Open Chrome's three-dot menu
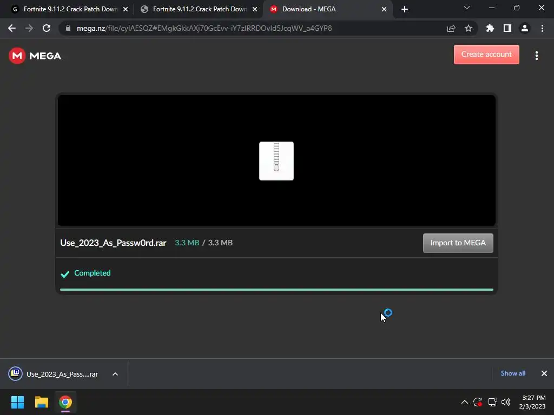The width and height of the screenshot is (554, 415). 542,28
